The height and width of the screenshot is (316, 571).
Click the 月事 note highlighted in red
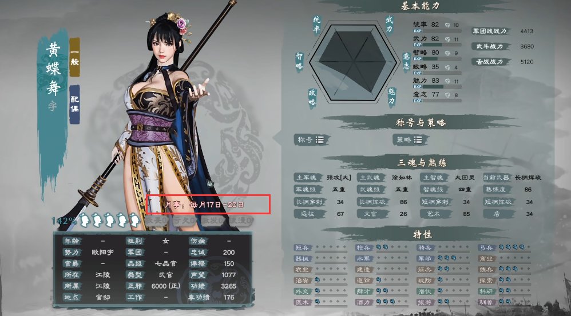pos(208,205)
